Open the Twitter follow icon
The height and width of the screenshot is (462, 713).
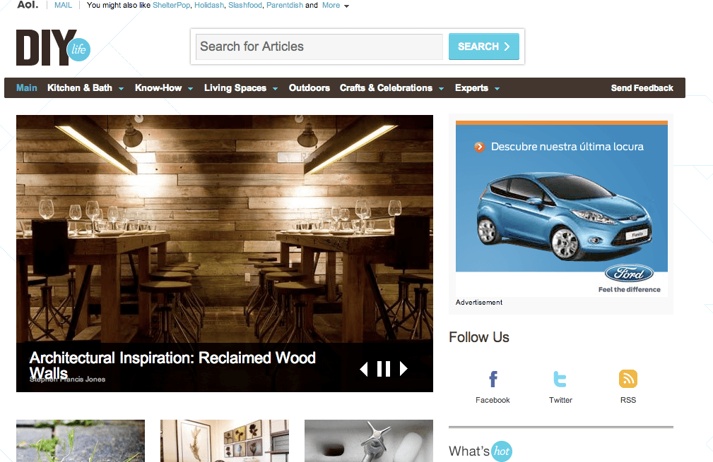pos(560,379)
